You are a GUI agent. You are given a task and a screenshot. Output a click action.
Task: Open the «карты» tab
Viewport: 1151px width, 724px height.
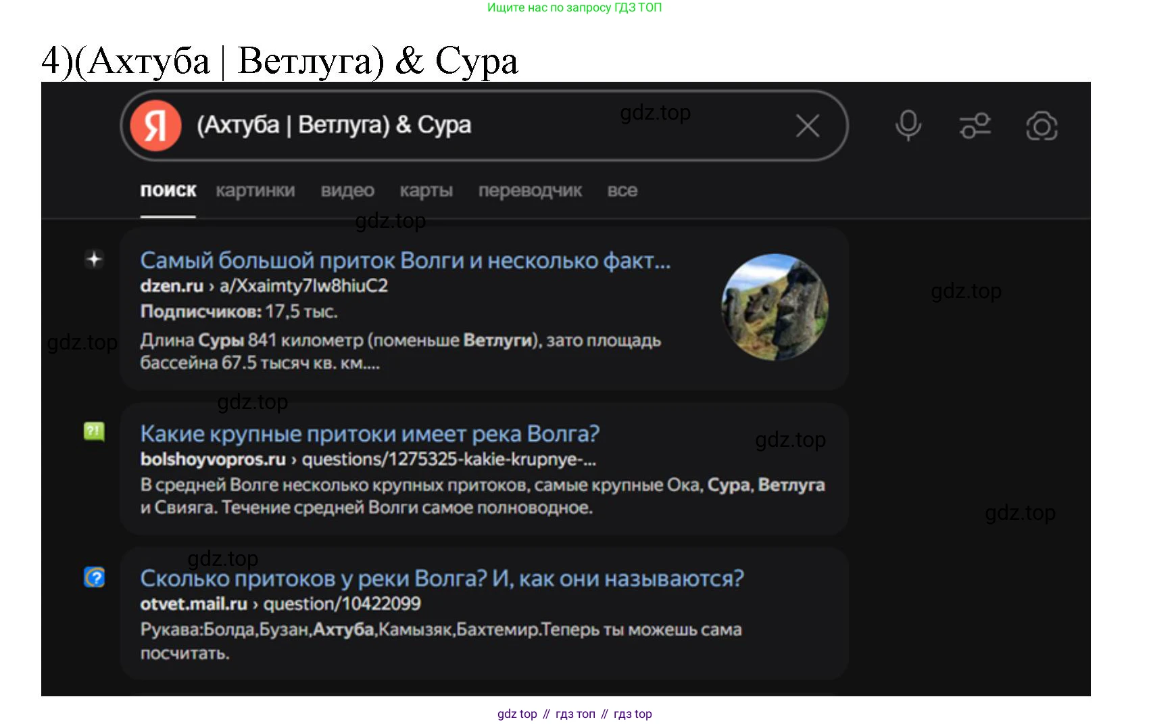coord(426,191)
